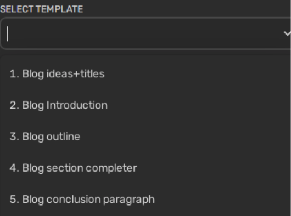Image resolution: width=291 pixels, height=216 pixels.
Task: Click the word "completer" in option four
Action: 111,168
